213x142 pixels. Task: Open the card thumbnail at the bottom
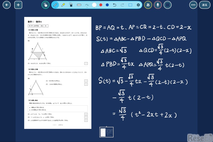pos(107,132)
